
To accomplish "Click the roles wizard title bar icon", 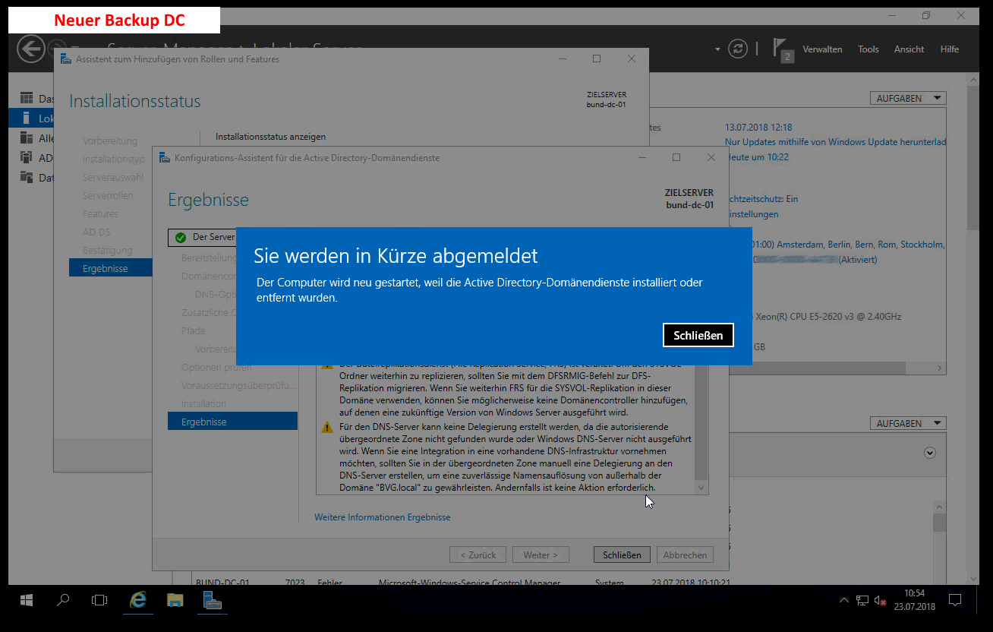I will (x=66, y=59).
